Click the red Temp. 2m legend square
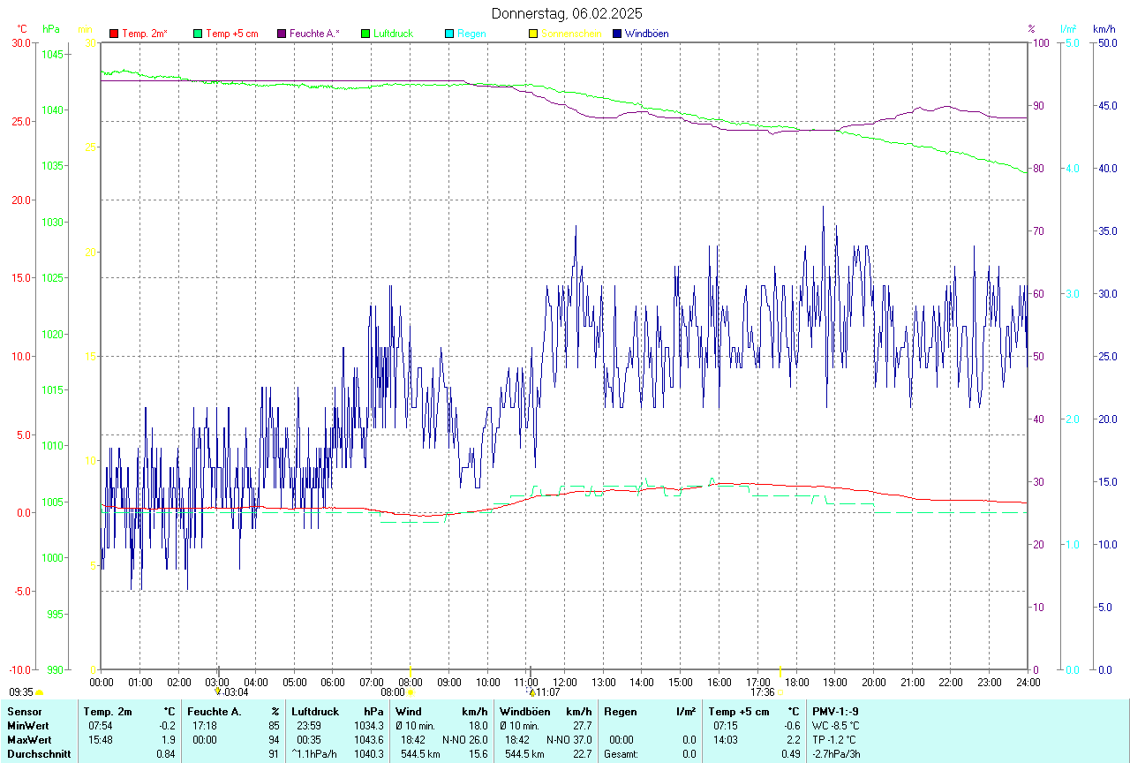Image resolution: width=1130 pixels, height=763 pixels. click(114, 34)
